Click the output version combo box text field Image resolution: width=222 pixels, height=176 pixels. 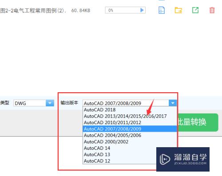pyautogui.click(x=126, y=103)
